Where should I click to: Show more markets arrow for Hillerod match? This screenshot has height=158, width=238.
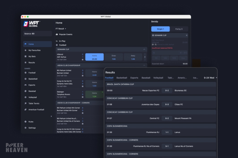145,57
